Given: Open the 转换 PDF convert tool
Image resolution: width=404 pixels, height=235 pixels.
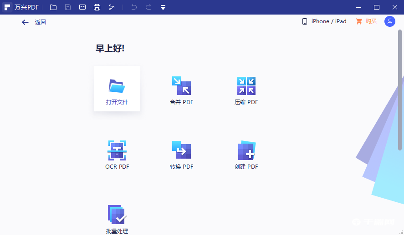Looking at the screenshot, I should [x=181, y=150].
